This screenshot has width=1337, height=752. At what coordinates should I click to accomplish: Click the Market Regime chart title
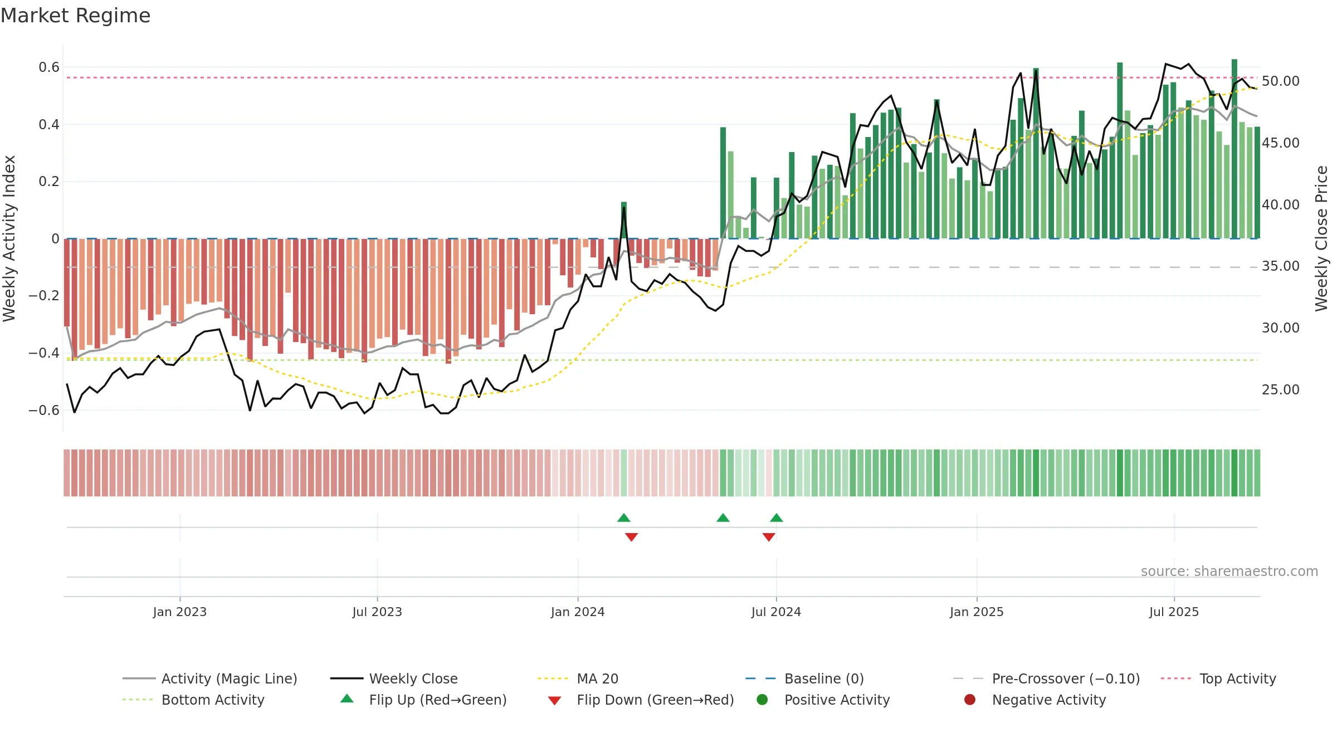click(75, 16)
